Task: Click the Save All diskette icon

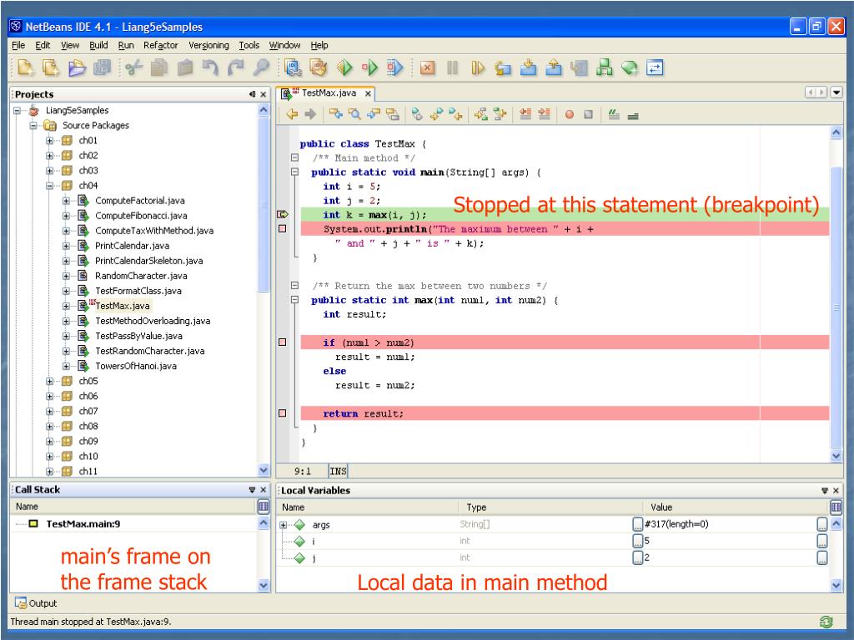Action: [103, 67]
